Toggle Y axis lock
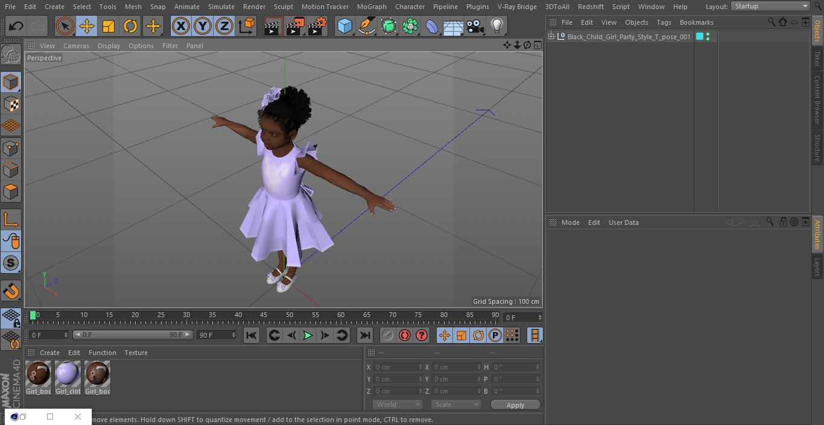Viewport: 824px width, 425px height. point(203,26)
